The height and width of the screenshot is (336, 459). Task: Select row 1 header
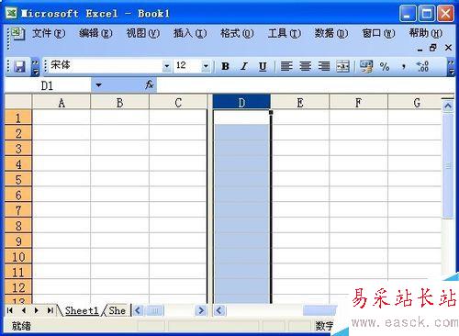(18, 118)
